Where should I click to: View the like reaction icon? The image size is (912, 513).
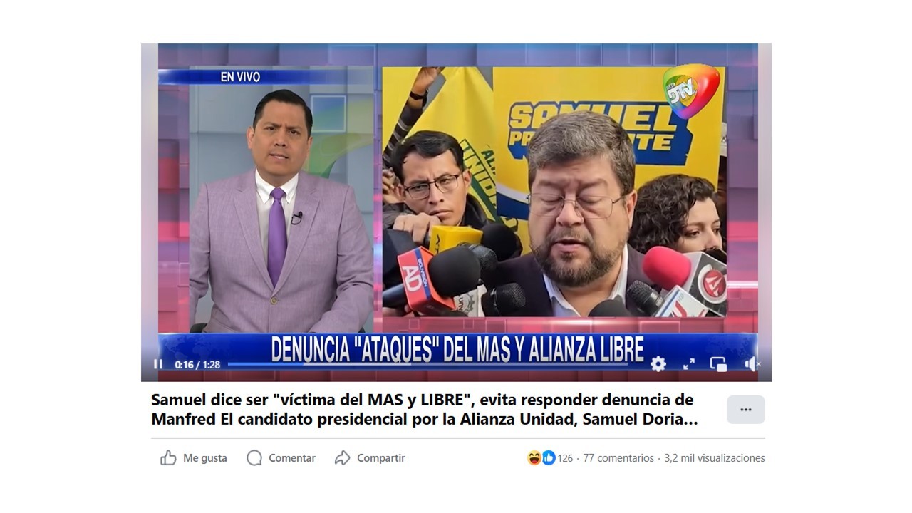click(549, 458)
